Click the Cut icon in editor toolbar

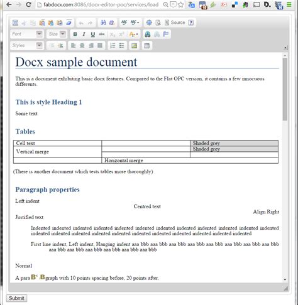click(x=24, y=23)
